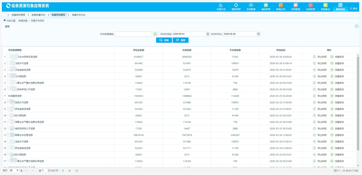Image resolution: width=362 pixels, height=175 pixels.
Task: Open the 数据应用 module icon
Action: [281, 7]
